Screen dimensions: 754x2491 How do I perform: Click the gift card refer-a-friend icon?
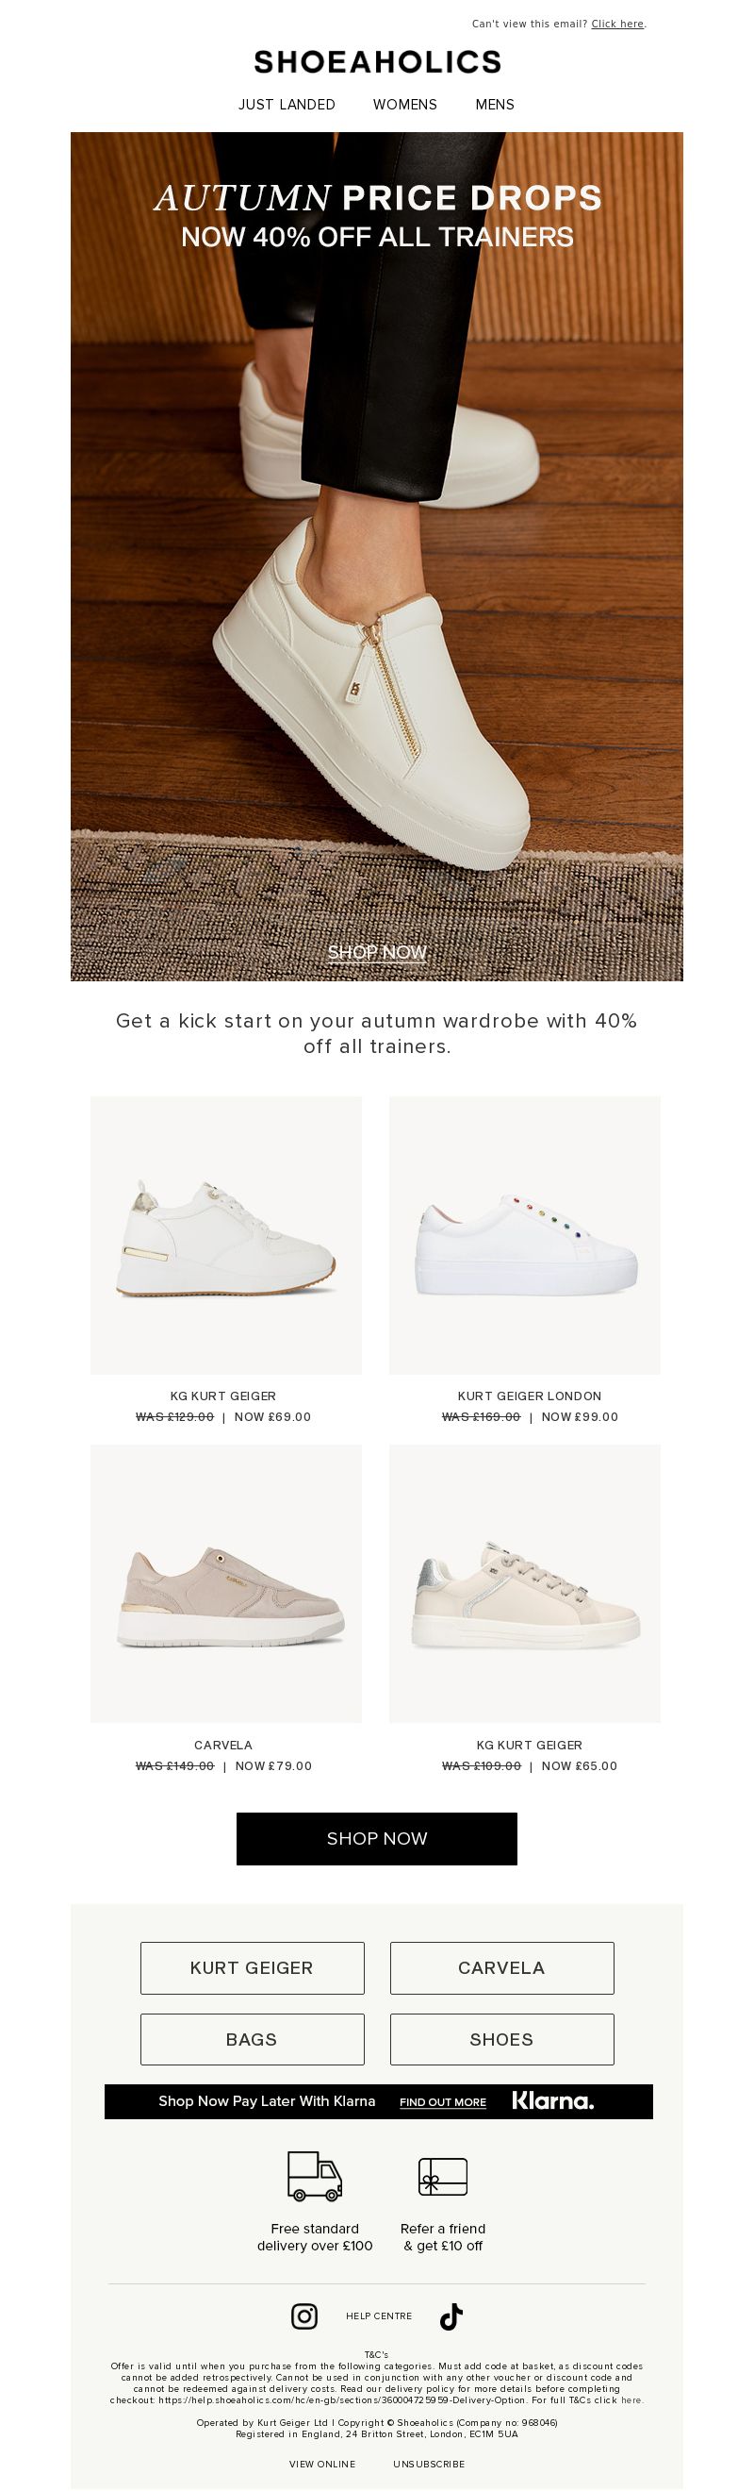(x=443, y=2176)
